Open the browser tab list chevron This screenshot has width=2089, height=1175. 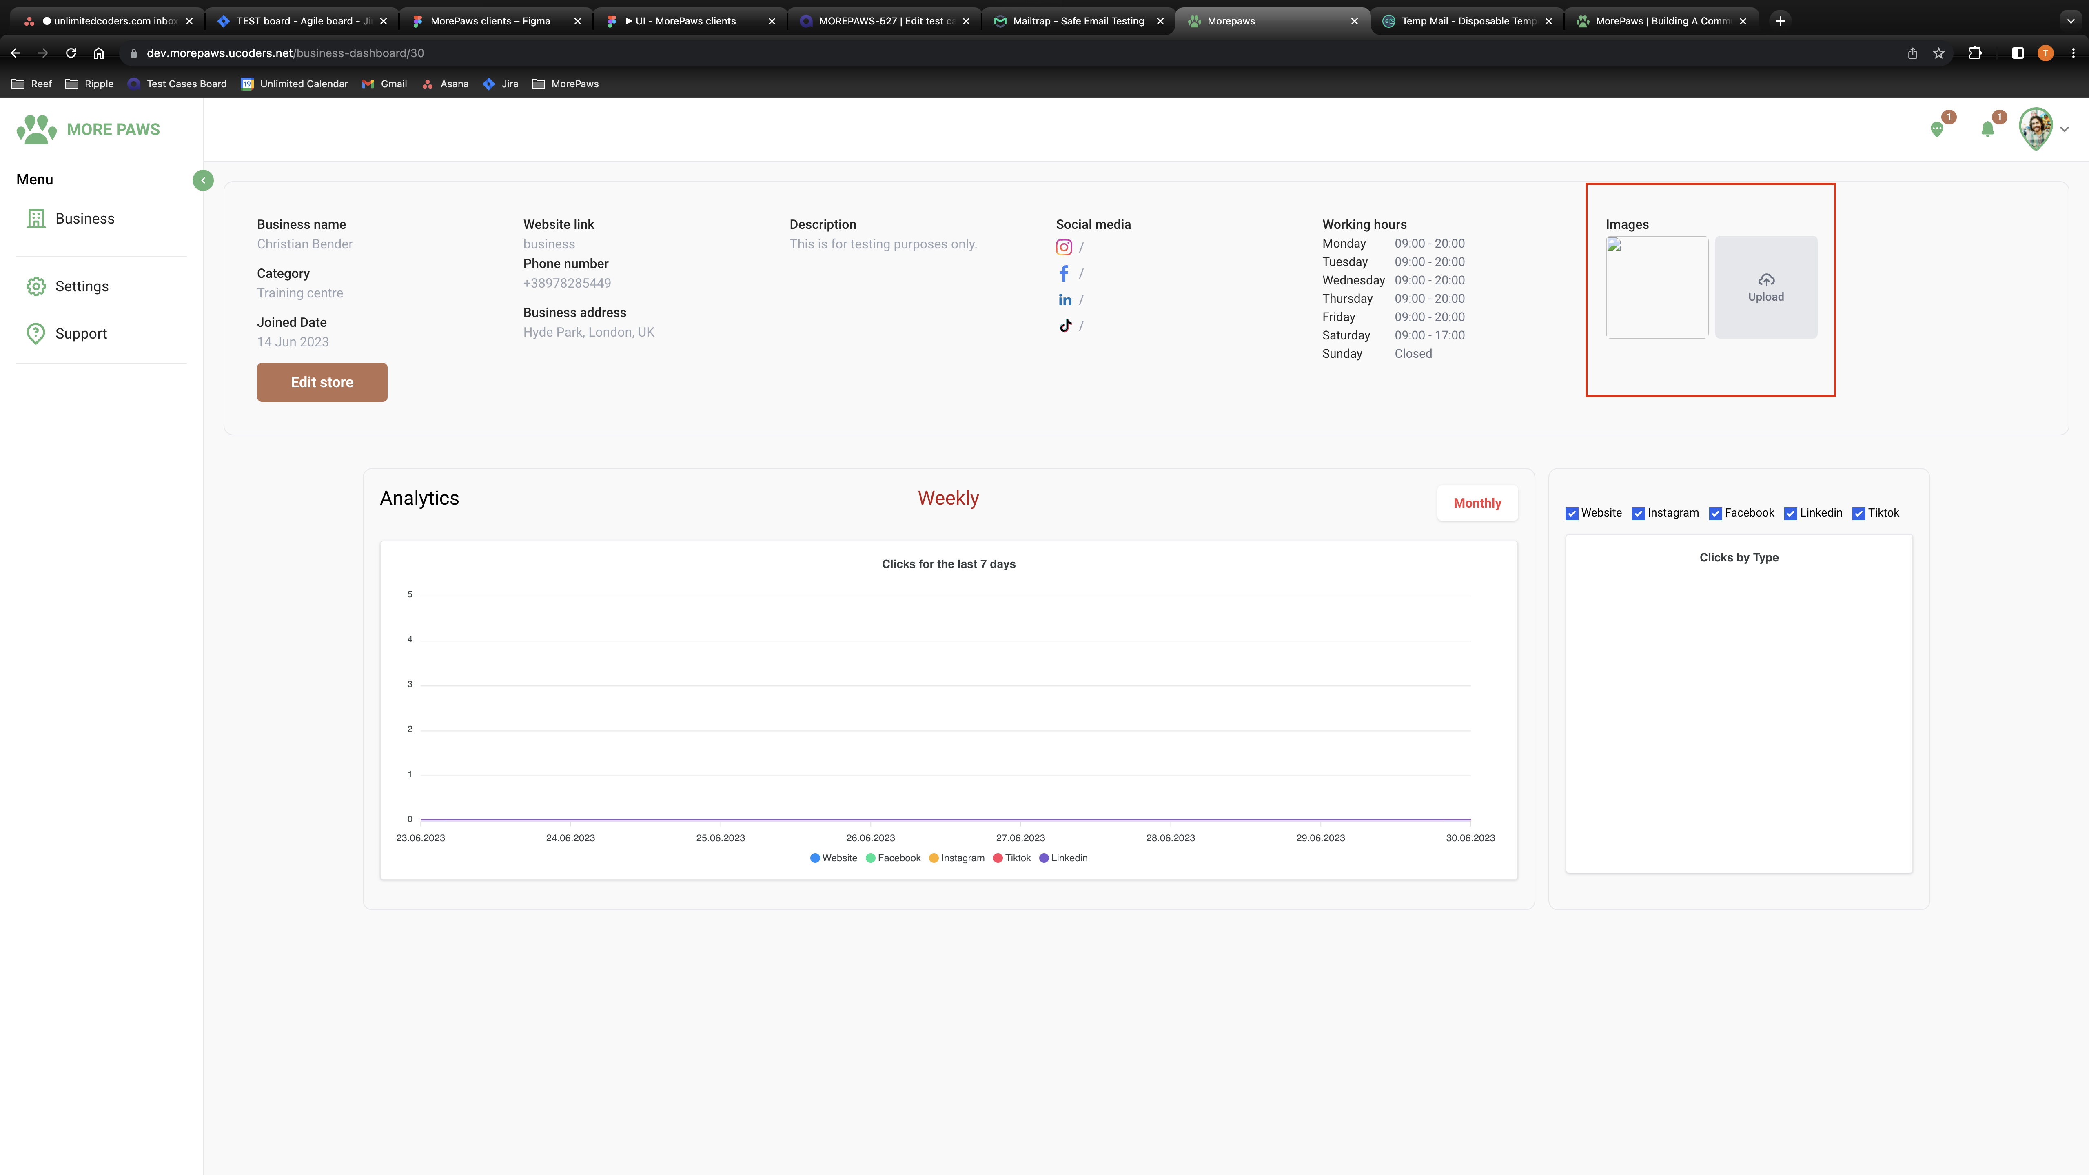2069,21
